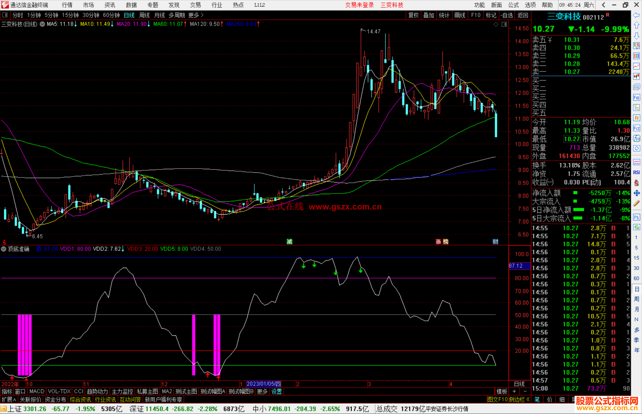Select the MACD indicator tab

pos(37,391)
